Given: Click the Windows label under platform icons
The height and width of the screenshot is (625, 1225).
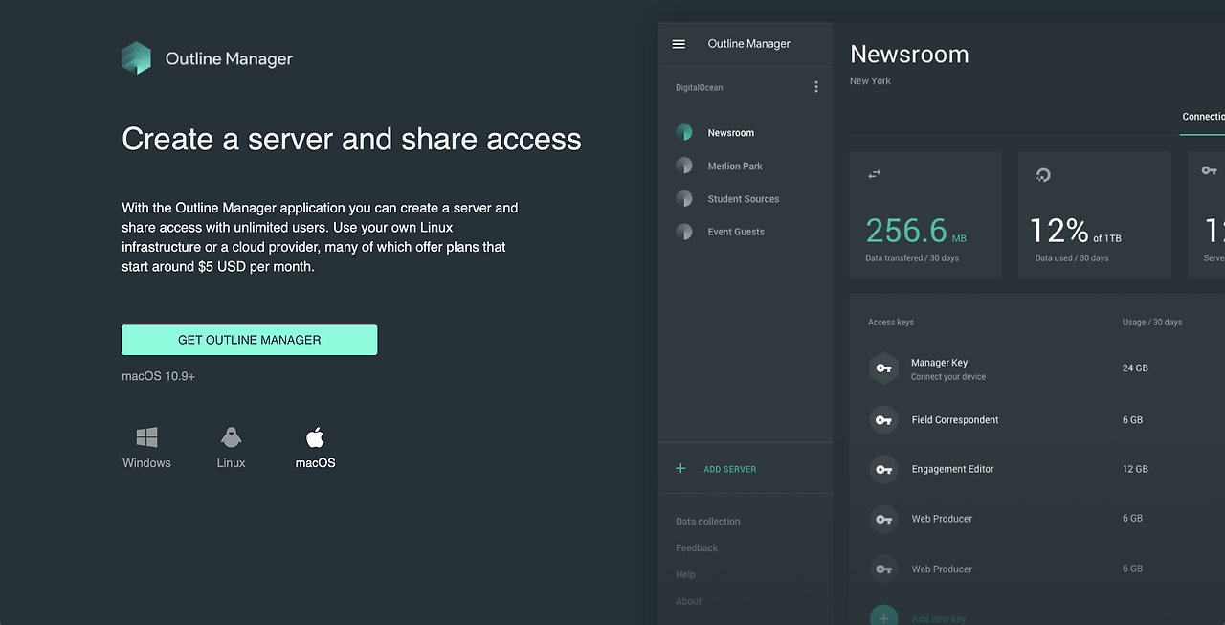Looking at the screenshot, I should [146, 463].
